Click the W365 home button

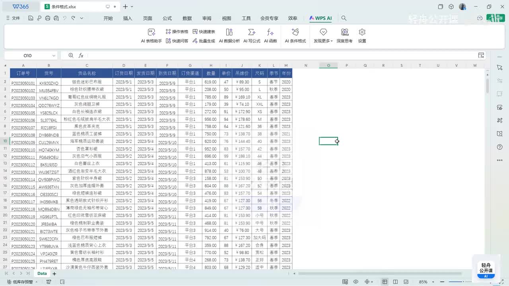[20, 7]
